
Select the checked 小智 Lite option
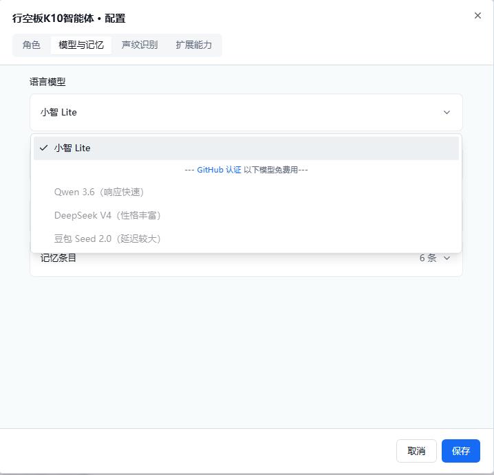coord(246,148)
